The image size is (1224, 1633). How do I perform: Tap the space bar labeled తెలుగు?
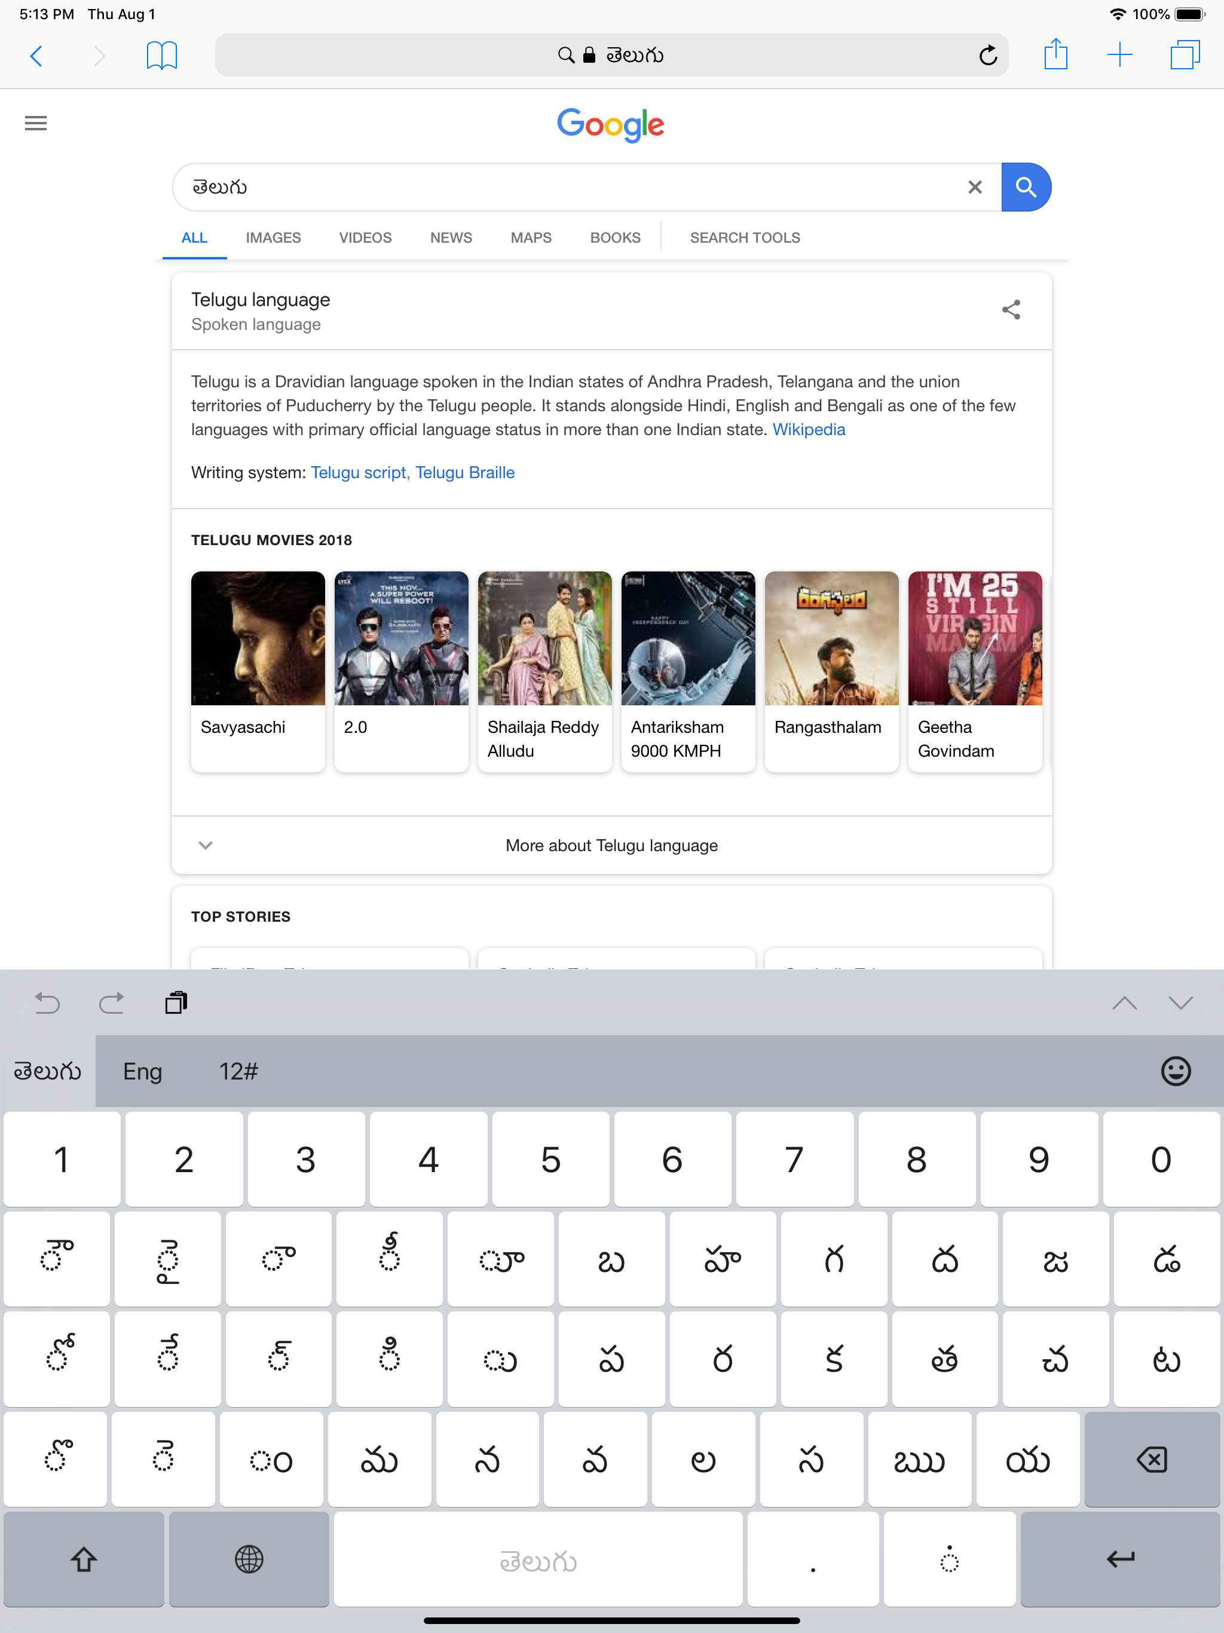(x=538, y=1559)
